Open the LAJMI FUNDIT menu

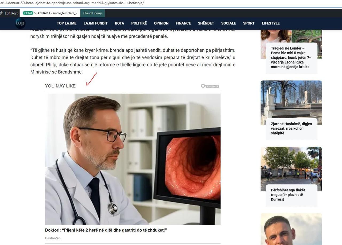pos(96,23)
